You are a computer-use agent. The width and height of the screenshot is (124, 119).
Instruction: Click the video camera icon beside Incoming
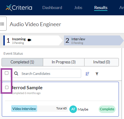[30, 40]
